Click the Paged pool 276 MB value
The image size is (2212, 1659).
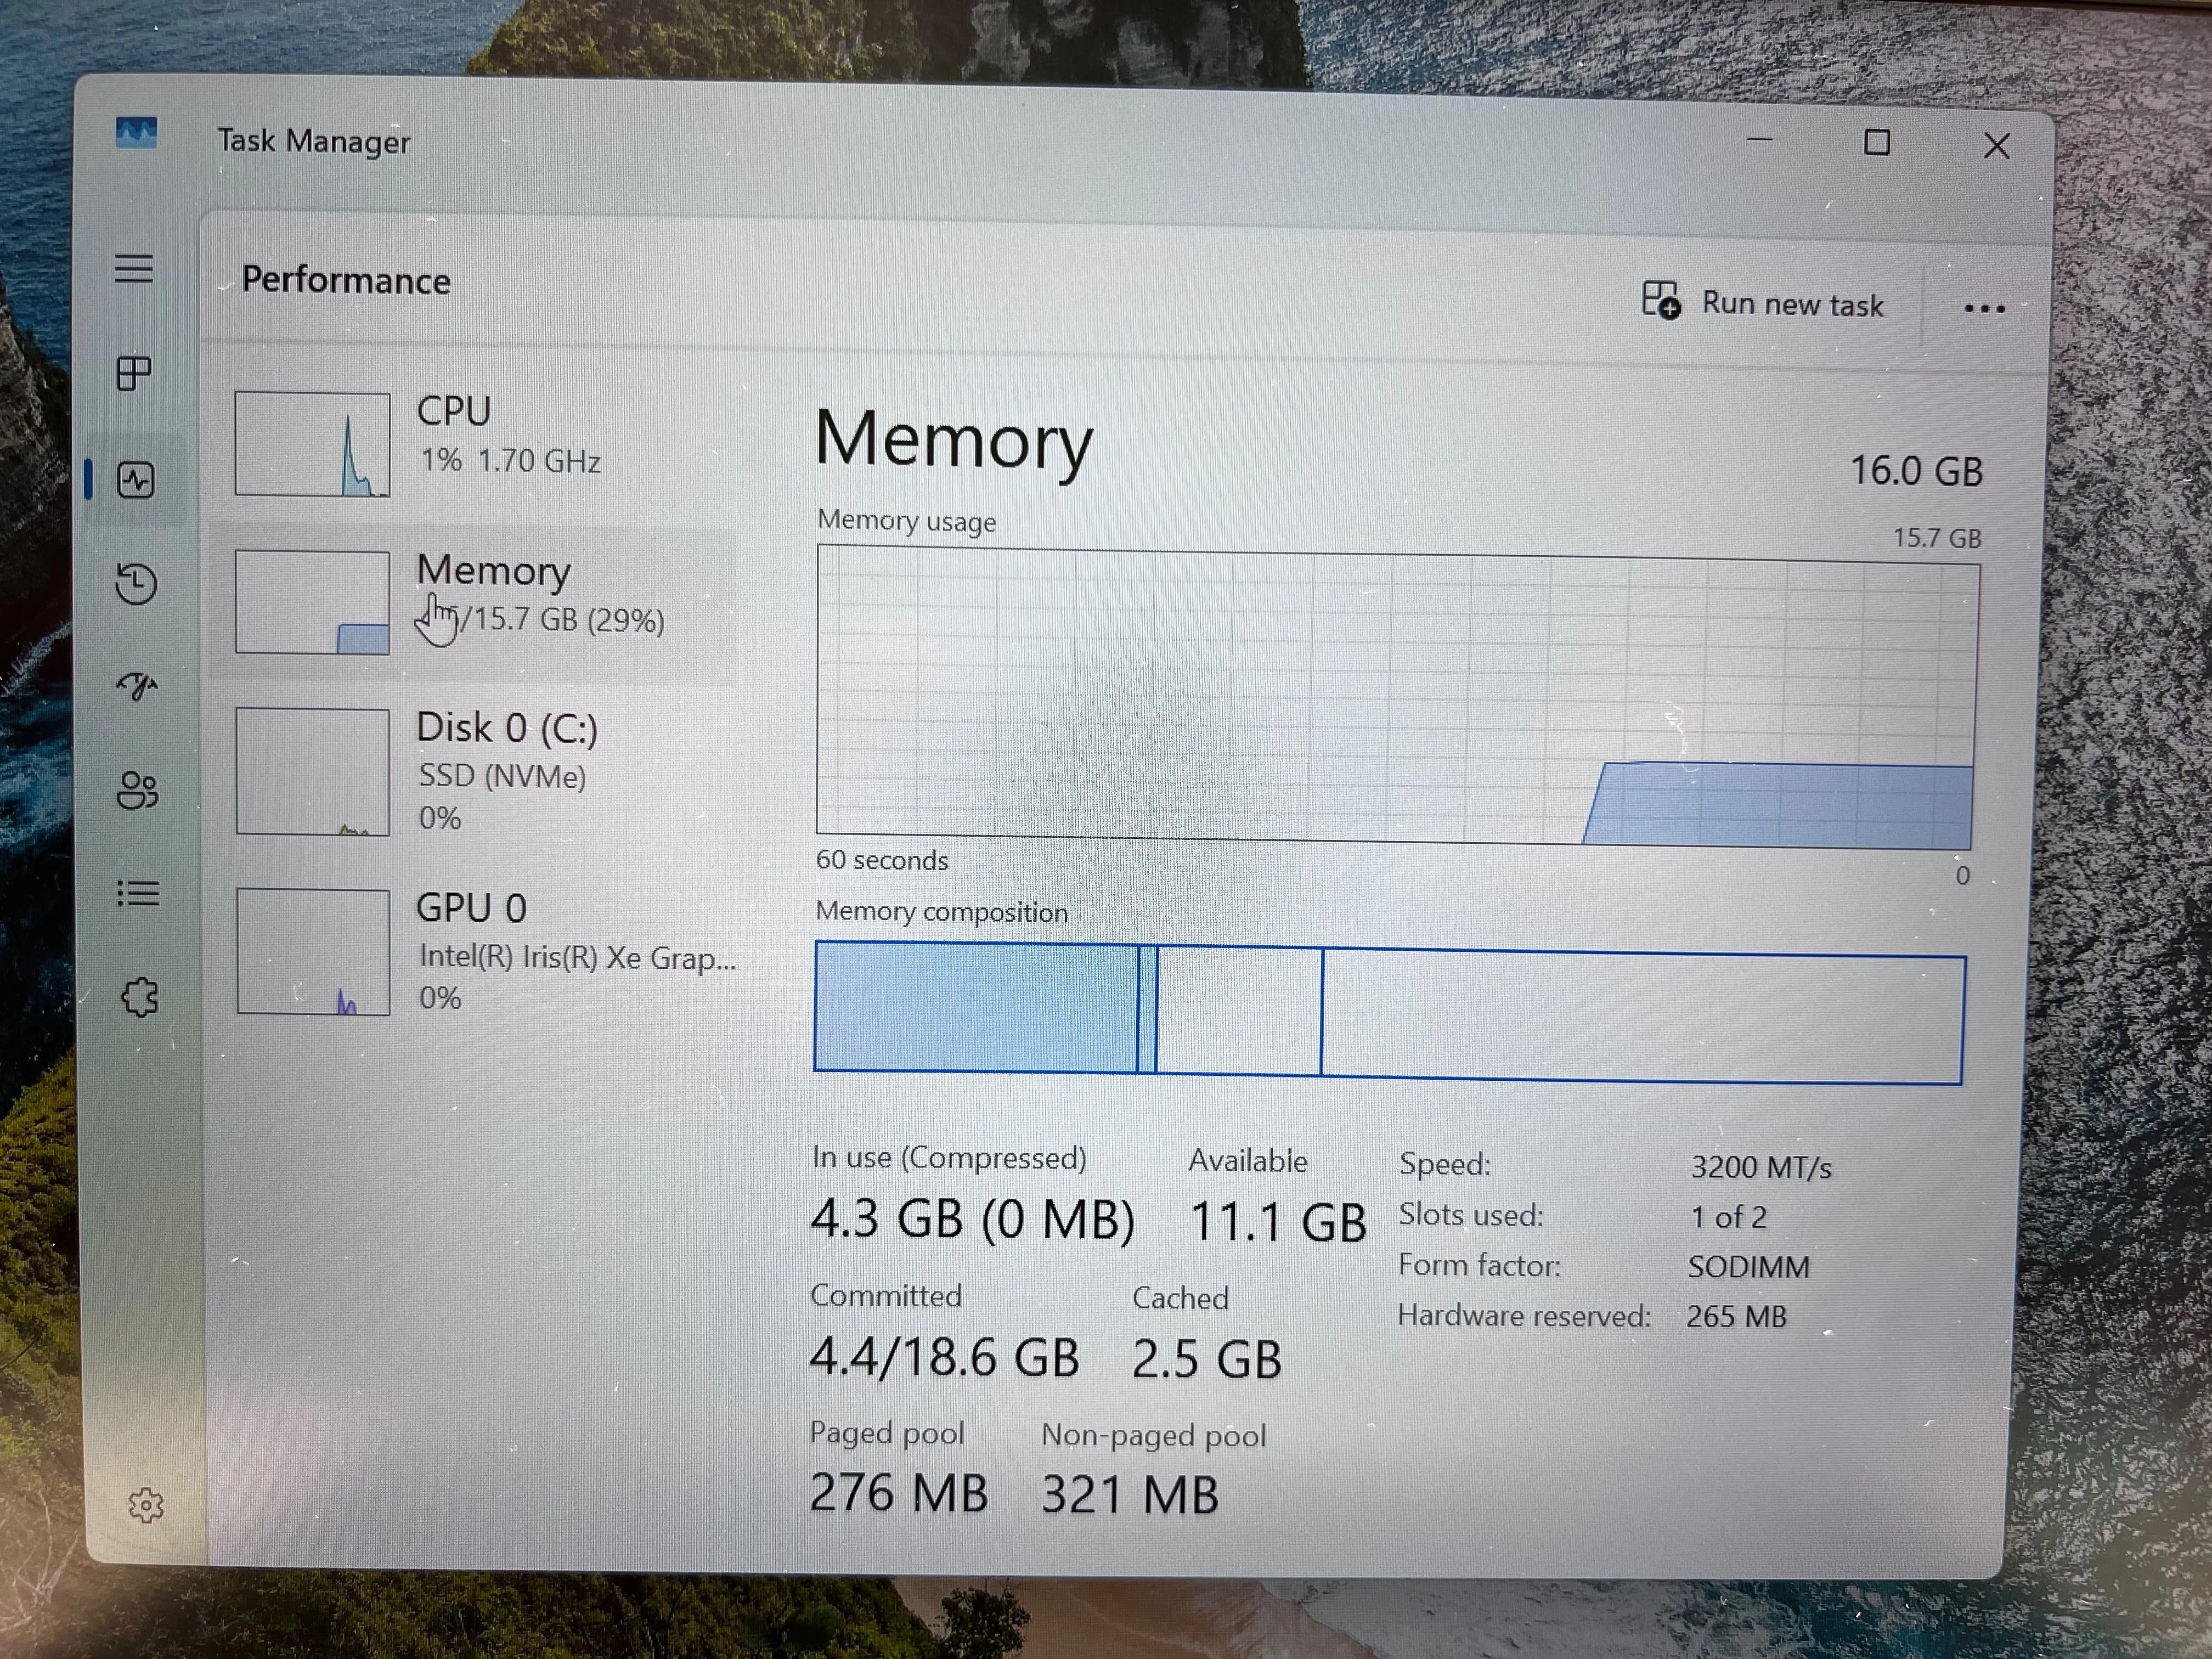898,1493
